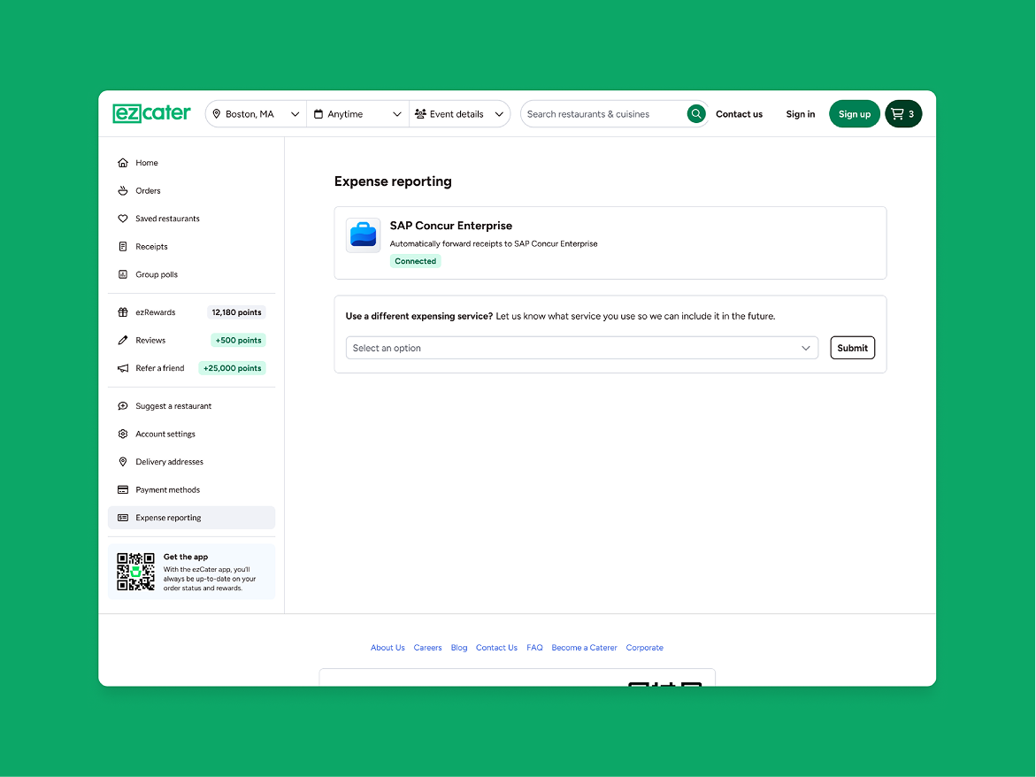
Task: Click the ezCater app QR code
Action: tap(135, 572)
